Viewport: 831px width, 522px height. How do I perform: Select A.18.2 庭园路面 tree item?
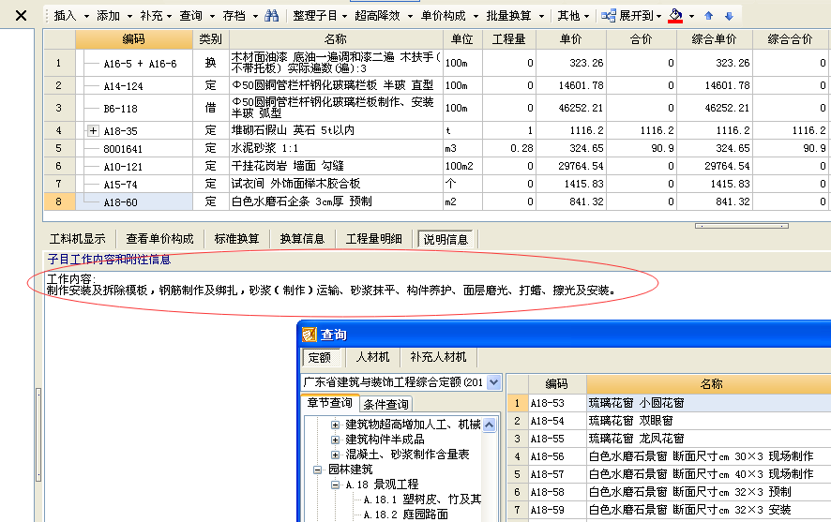(x=406, y=515)
